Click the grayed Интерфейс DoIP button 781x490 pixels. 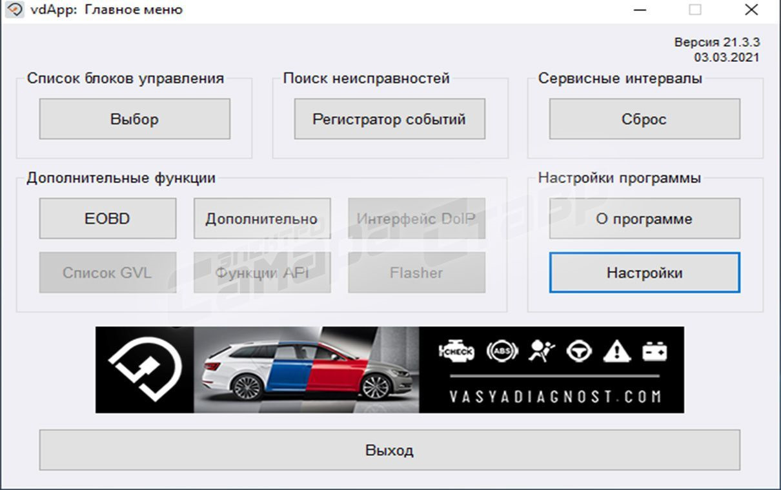pos(416,219)
